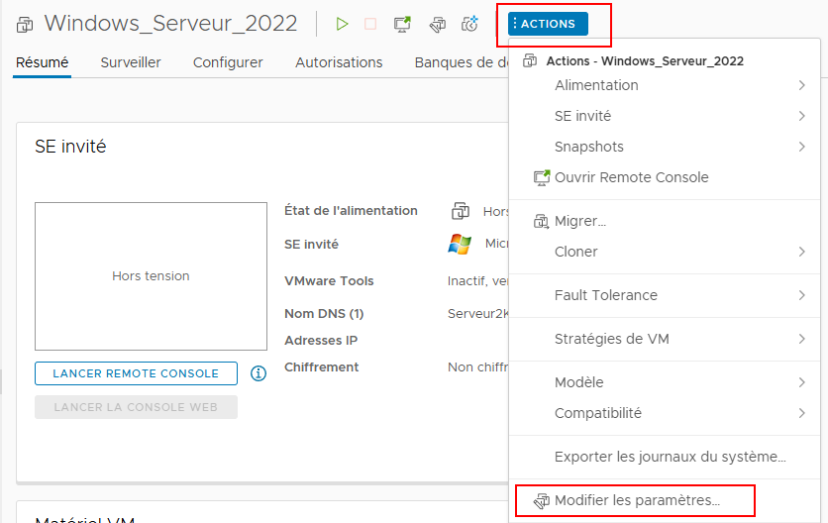The width and height of the screenshot is (828, 523).
Task: Click the Adresses IP label
Action: click(321, 341)
